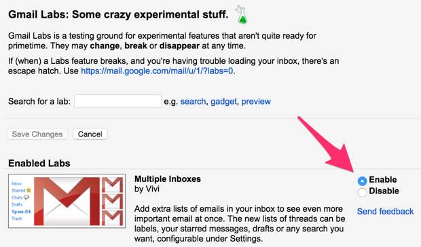Open the 'search' example link

pos(193,101)
